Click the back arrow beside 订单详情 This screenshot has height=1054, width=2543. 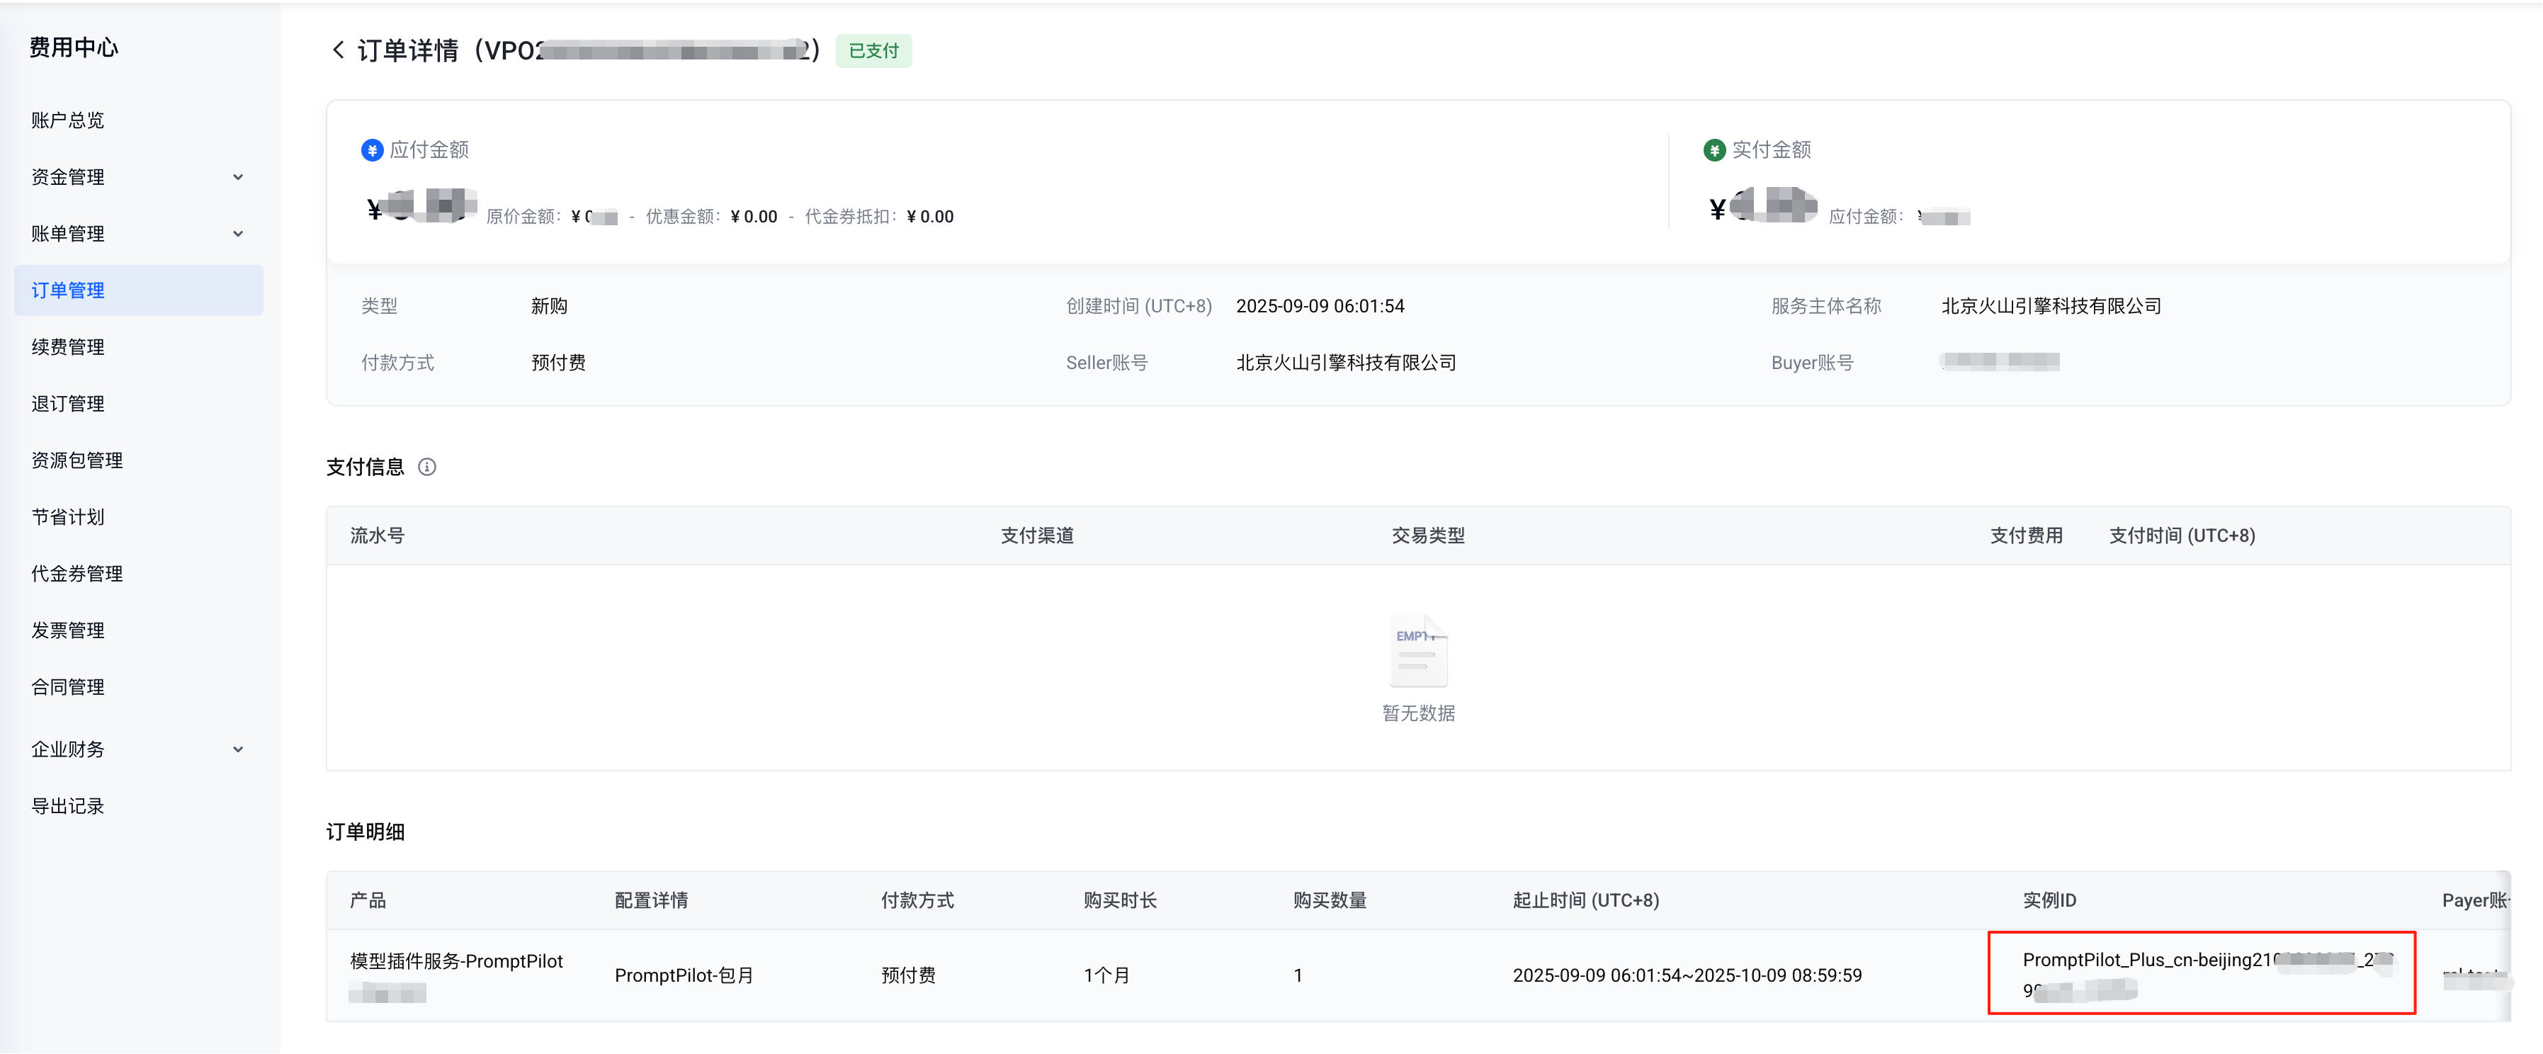pyautogui.click(x=338, y=50)
